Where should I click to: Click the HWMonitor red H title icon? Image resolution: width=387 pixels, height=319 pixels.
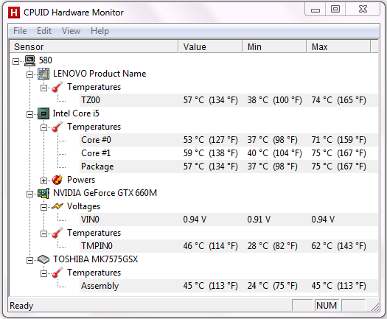pos(14,13)
